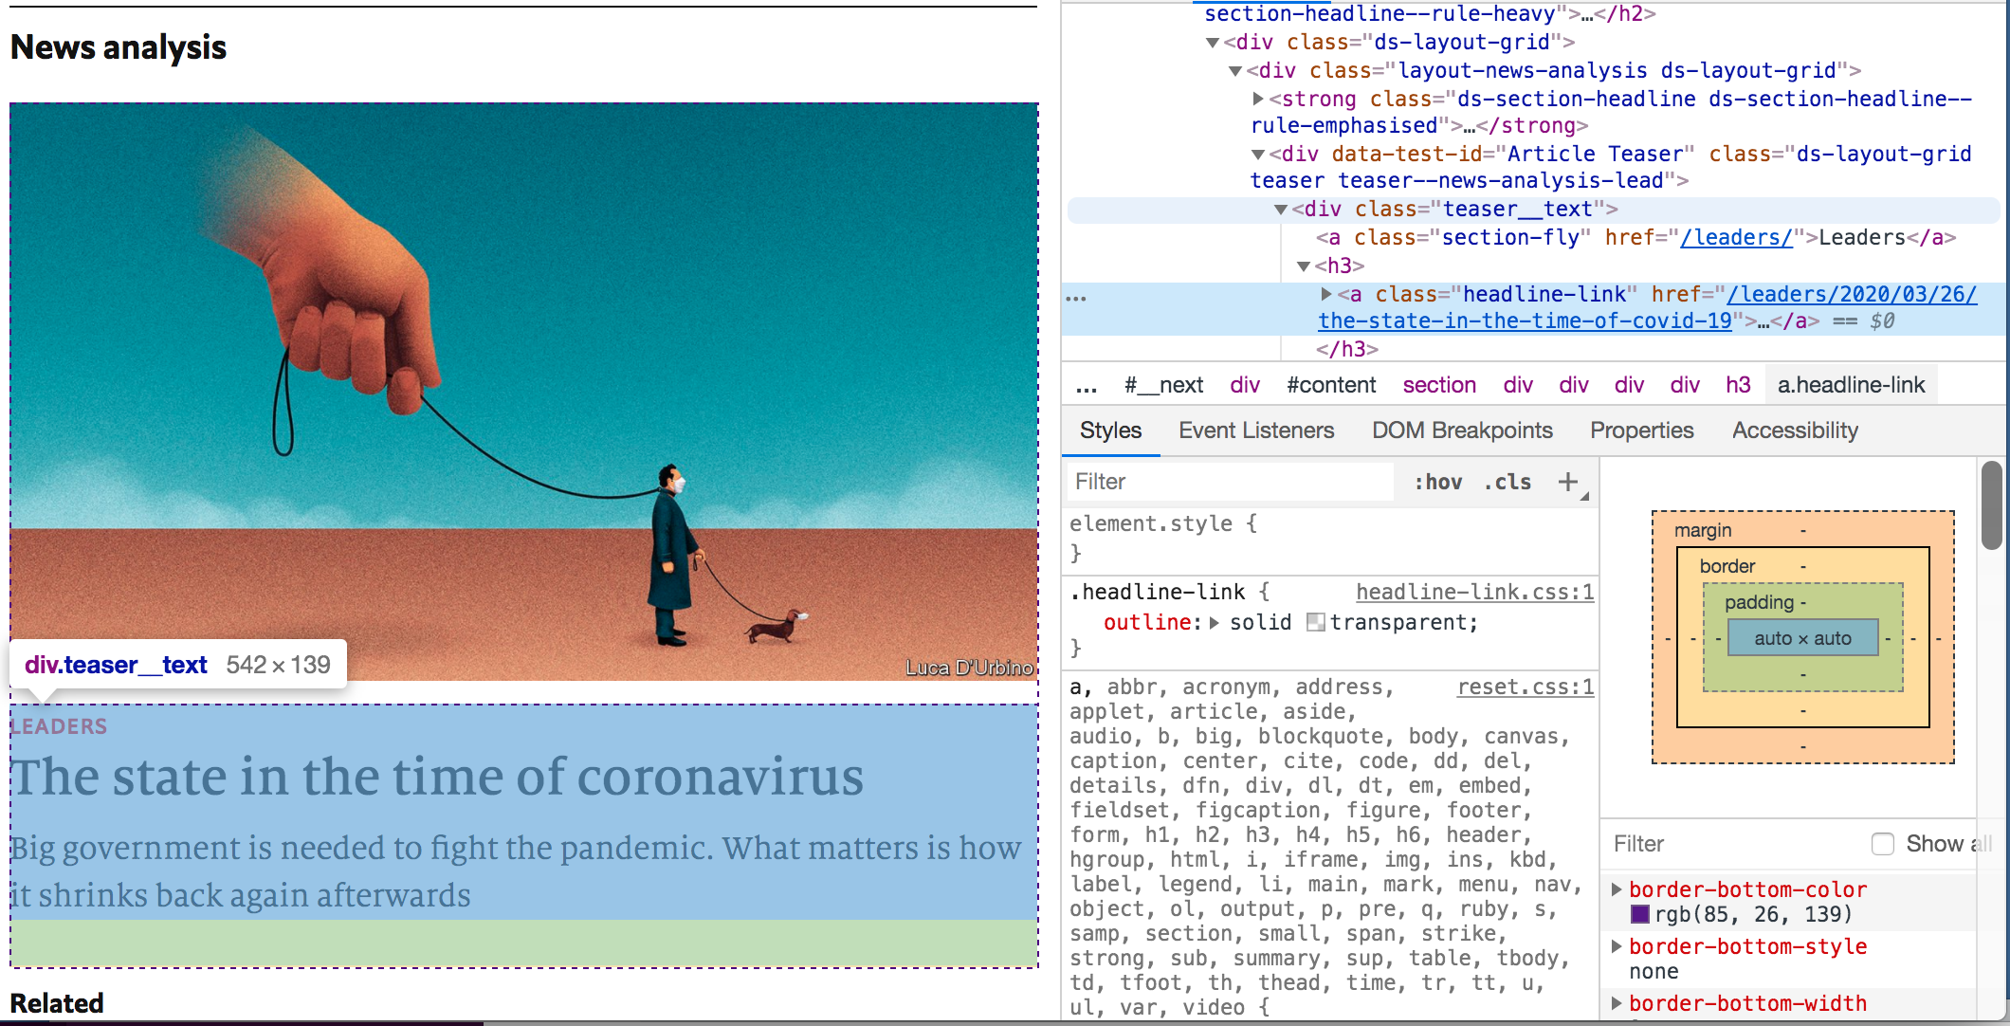Screen dimensions: 2010x1026
Task: Click the headline The state in the time of coronavirus
Action: (x=437, y=777)
